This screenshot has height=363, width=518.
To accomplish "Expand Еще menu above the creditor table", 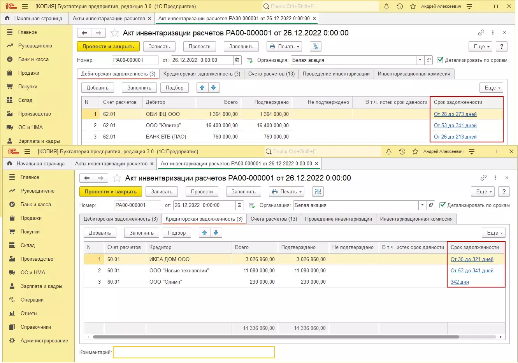I will (x=493, y=233).
